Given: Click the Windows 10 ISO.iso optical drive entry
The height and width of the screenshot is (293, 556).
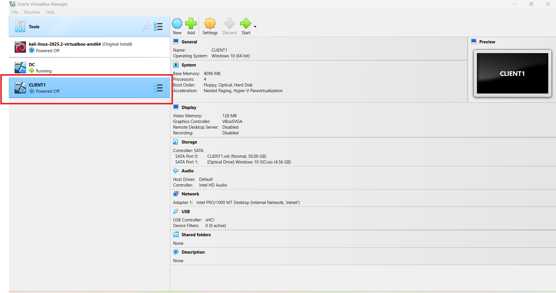Looking at the screenshot, I should 249,162.
